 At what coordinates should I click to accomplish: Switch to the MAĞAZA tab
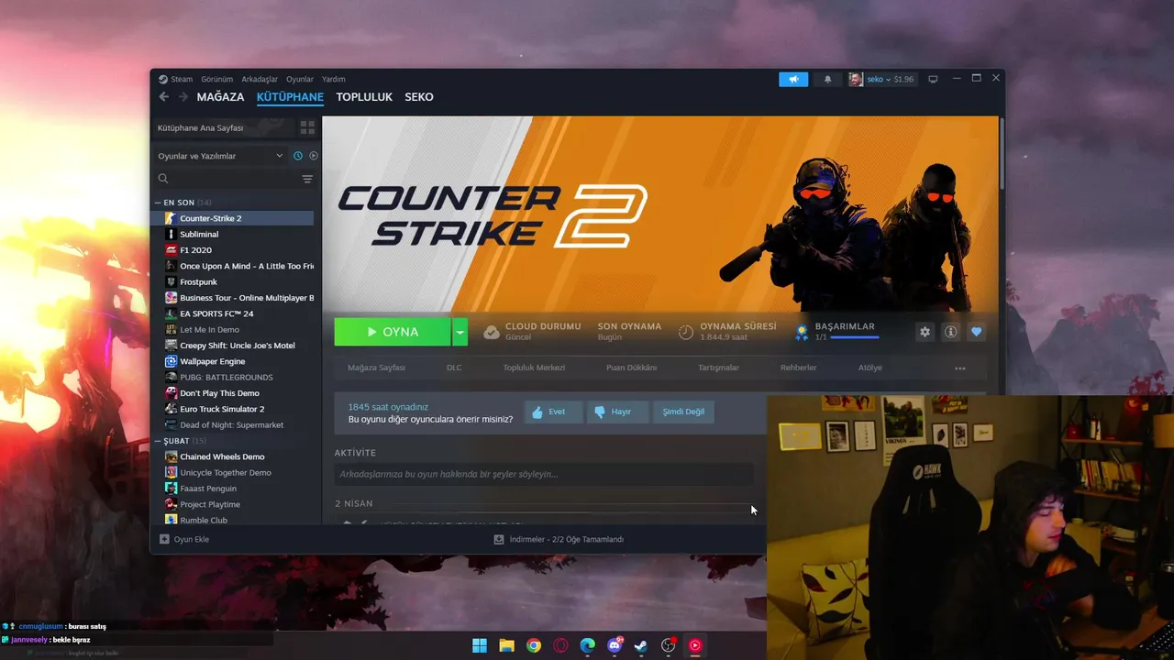(220, 97)
